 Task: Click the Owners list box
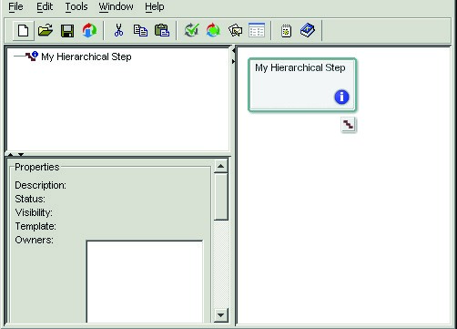point(145,282)
